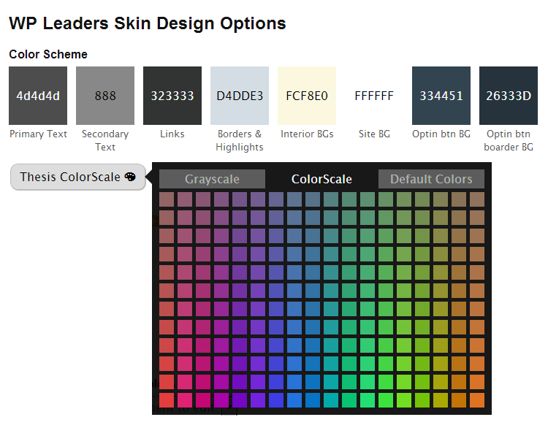Select the 26333D Optin btn boarder swatch
548x436 pixels.
(x=509, y=96)
